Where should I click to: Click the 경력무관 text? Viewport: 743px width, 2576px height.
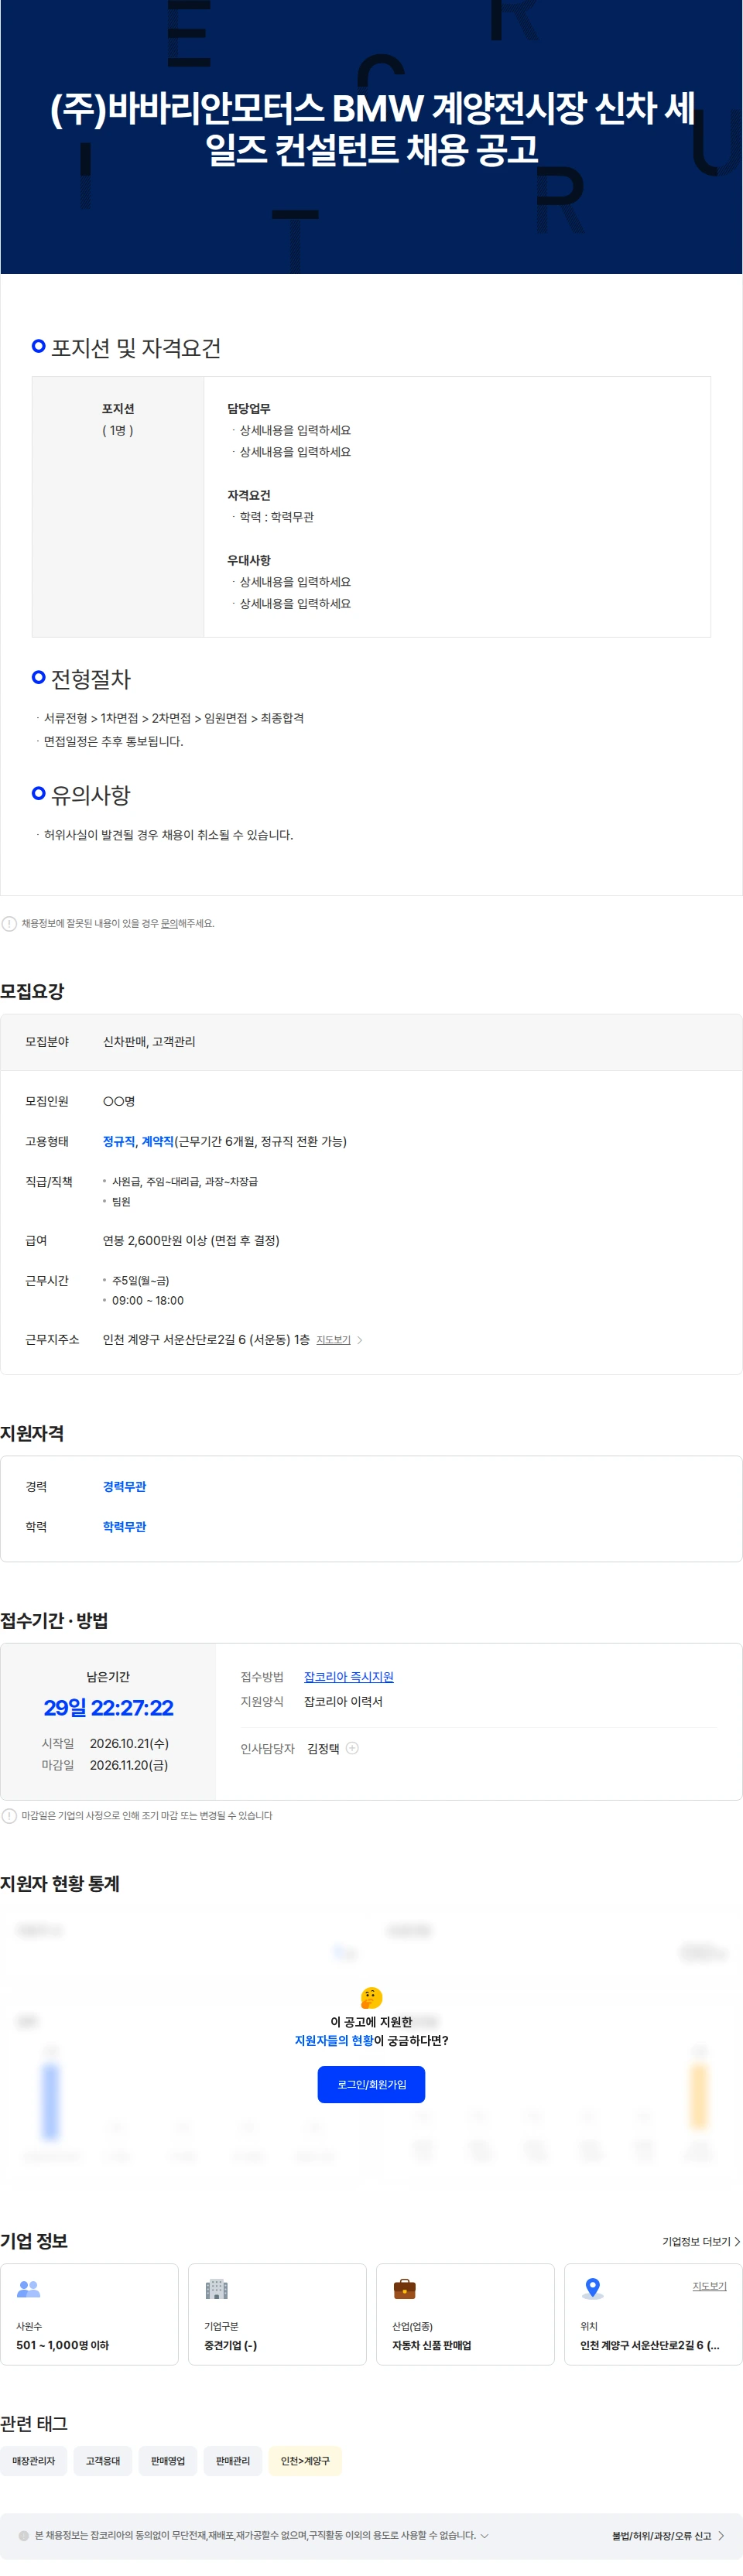(124, 1487)
